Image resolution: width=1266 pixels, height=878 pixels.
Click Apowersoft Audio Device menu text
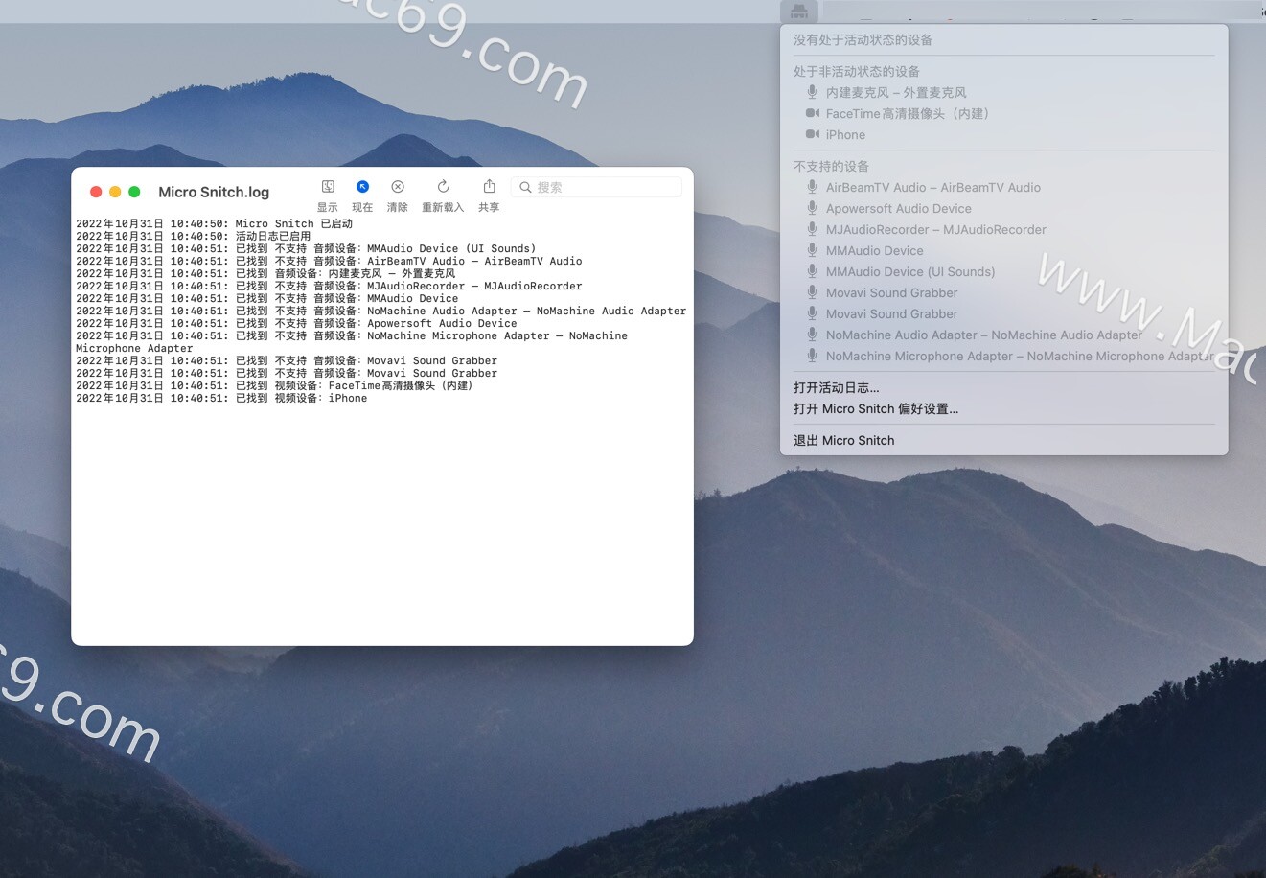899,208
